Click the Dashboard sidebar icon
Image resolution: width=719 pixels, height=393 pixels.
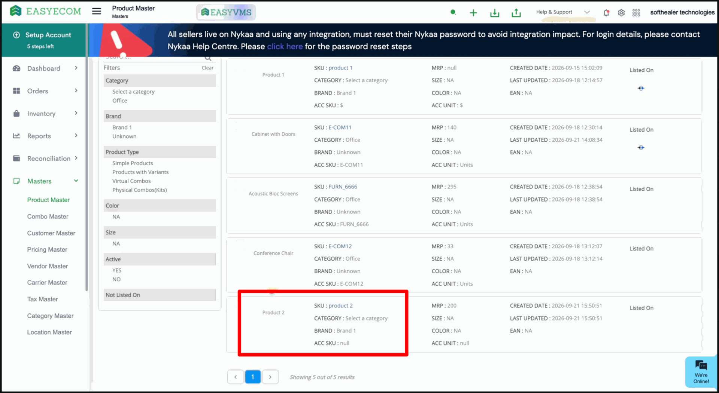[x=16, y=68]
